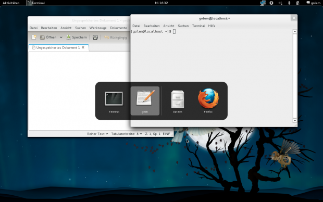Open Terminal window Datei menu
This screenshot has width=323, height=202.
pyautogui.click(x=136, y=26)
